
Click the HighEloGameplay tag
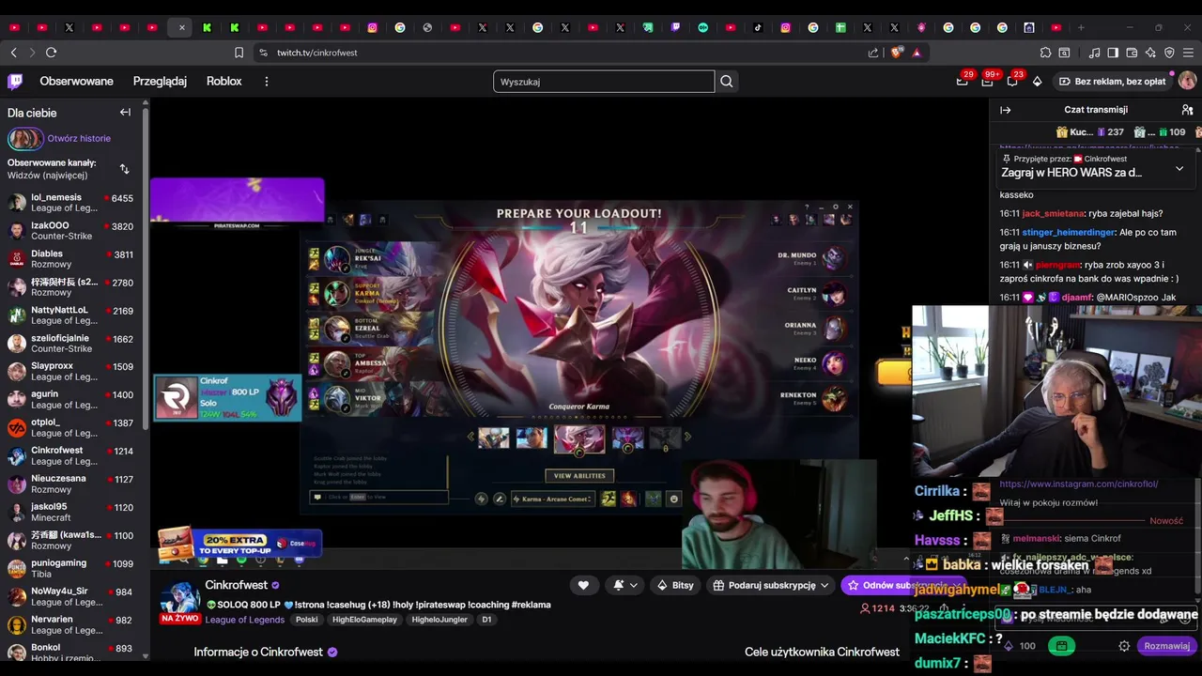[x=364, y=620]
